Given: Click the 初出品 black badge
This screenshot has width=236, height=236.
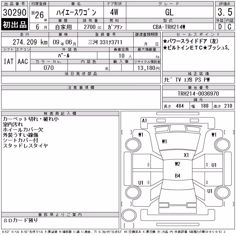Looking at the screenshot, I should [14, 24].
